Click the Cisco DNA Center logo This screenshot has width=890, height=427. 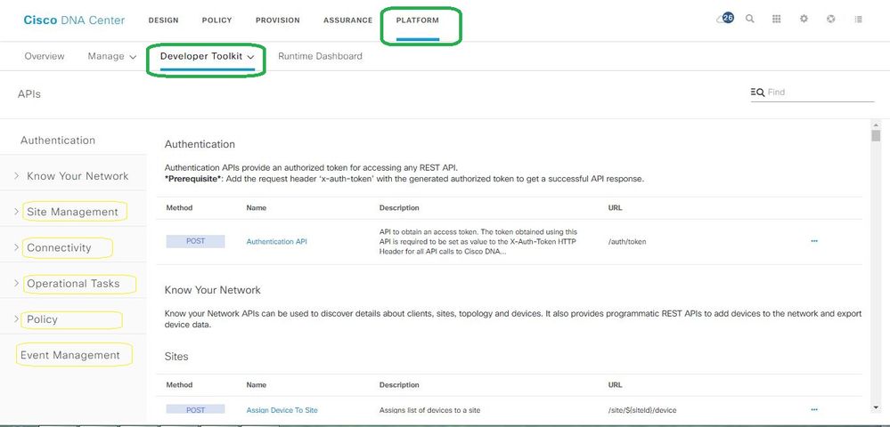74,20
